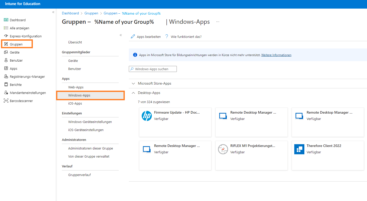Click Wie funktioniert das? text
The height and width of the screenshot is (201, 367).
[x=186, y=37]
